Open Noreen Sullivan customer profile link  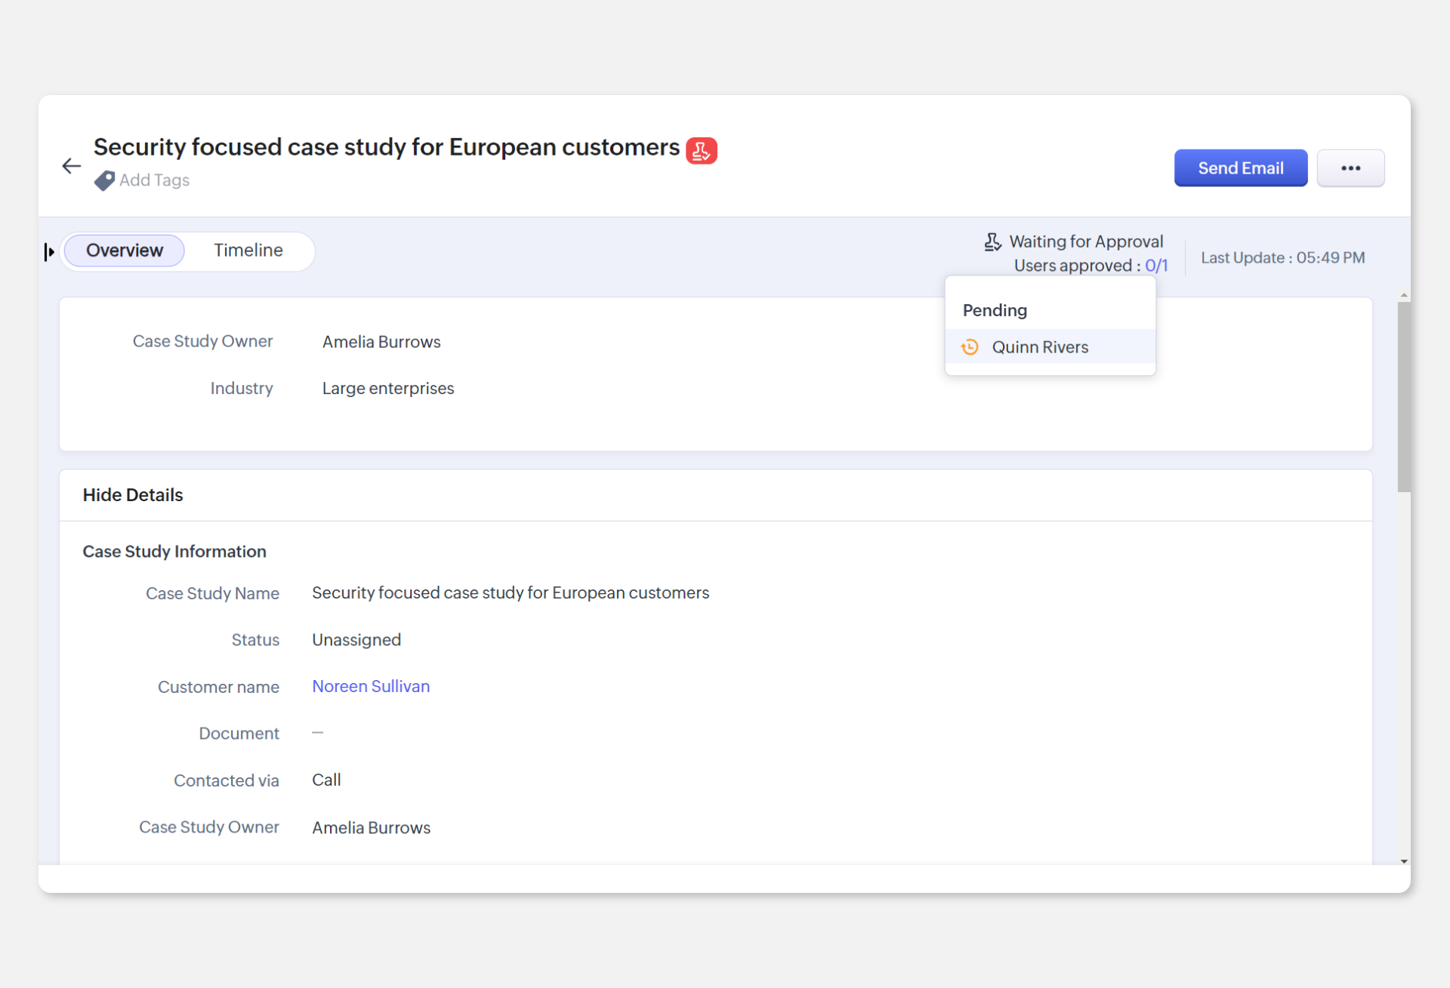[372, 686]
